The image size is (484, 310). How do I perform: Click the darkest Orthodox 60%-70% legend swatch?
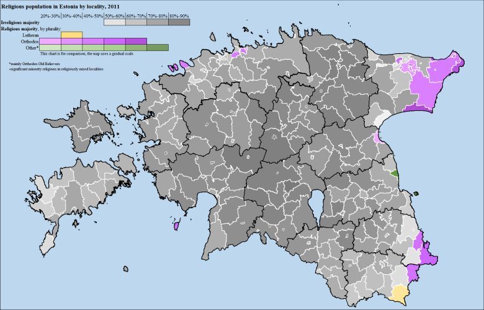click(x=136, y=41)
